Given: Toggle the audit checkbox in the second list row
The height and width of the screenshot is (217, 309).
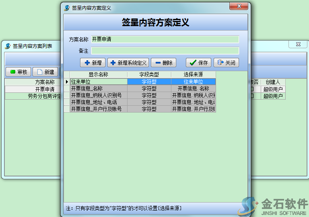Looking at the screenshot, I should pos(253,96).
